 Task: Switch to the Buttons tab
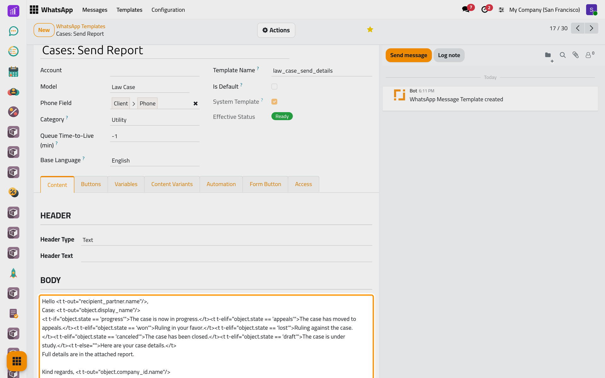91,184
